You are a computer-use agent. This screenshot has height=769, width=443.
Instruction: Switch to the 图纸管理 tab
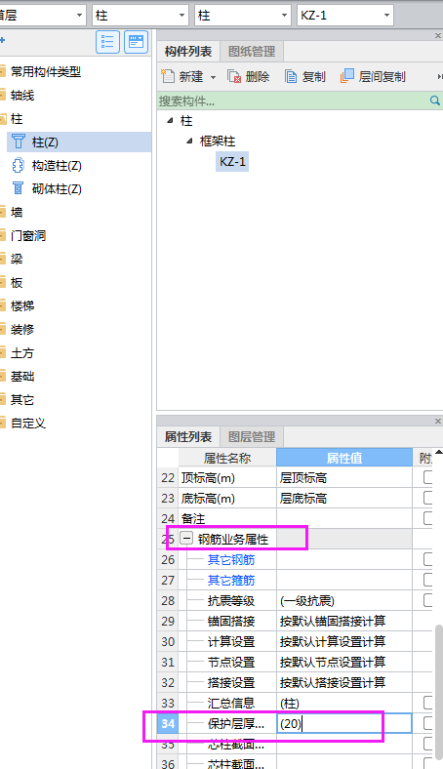pyautogui.click(x=252, y=52)
